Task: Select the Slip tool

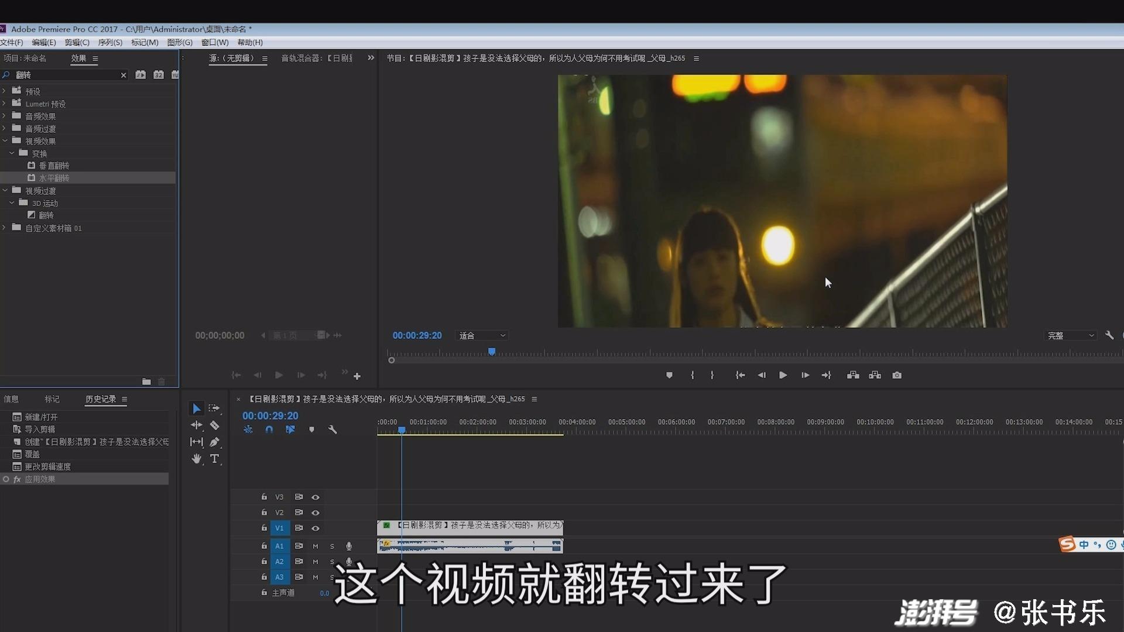Action: [x=197, y=442]
